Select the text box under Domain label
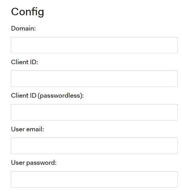182x195 pixels. [94, 45]
